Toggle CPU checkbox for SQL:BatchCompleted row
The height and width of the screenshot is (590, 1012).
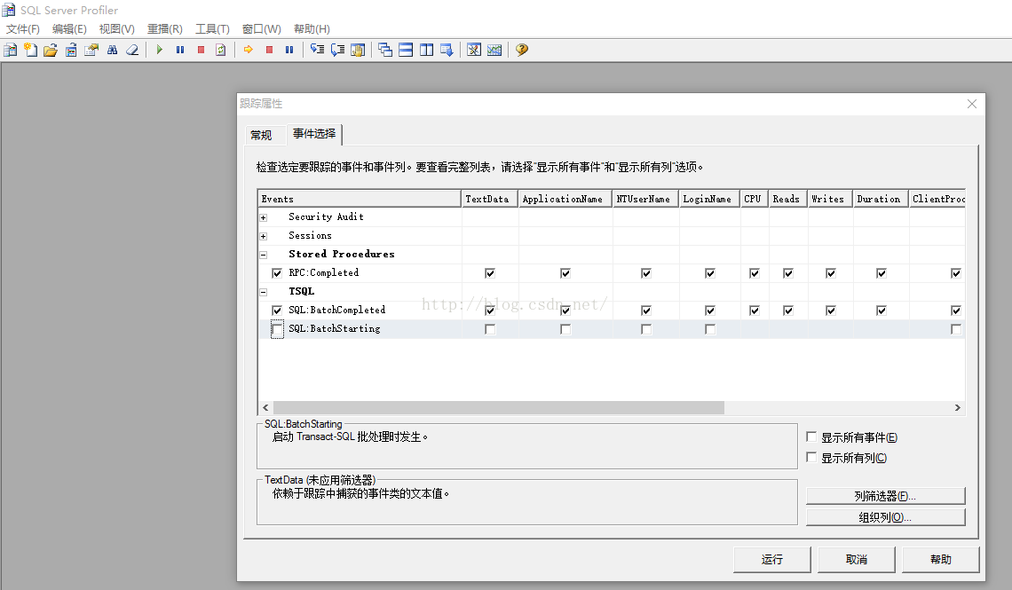754,311
